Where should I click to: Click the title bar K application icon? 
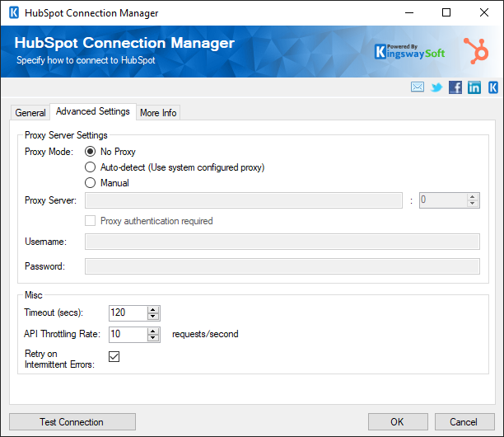point(14,13)
